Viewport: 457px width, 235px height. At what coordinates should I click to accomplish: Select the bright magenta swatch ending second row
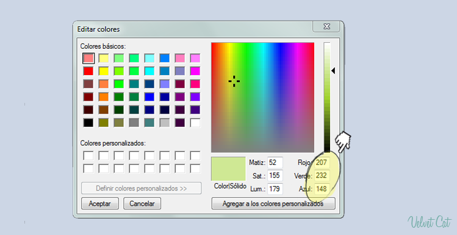(x=195, y=71)
